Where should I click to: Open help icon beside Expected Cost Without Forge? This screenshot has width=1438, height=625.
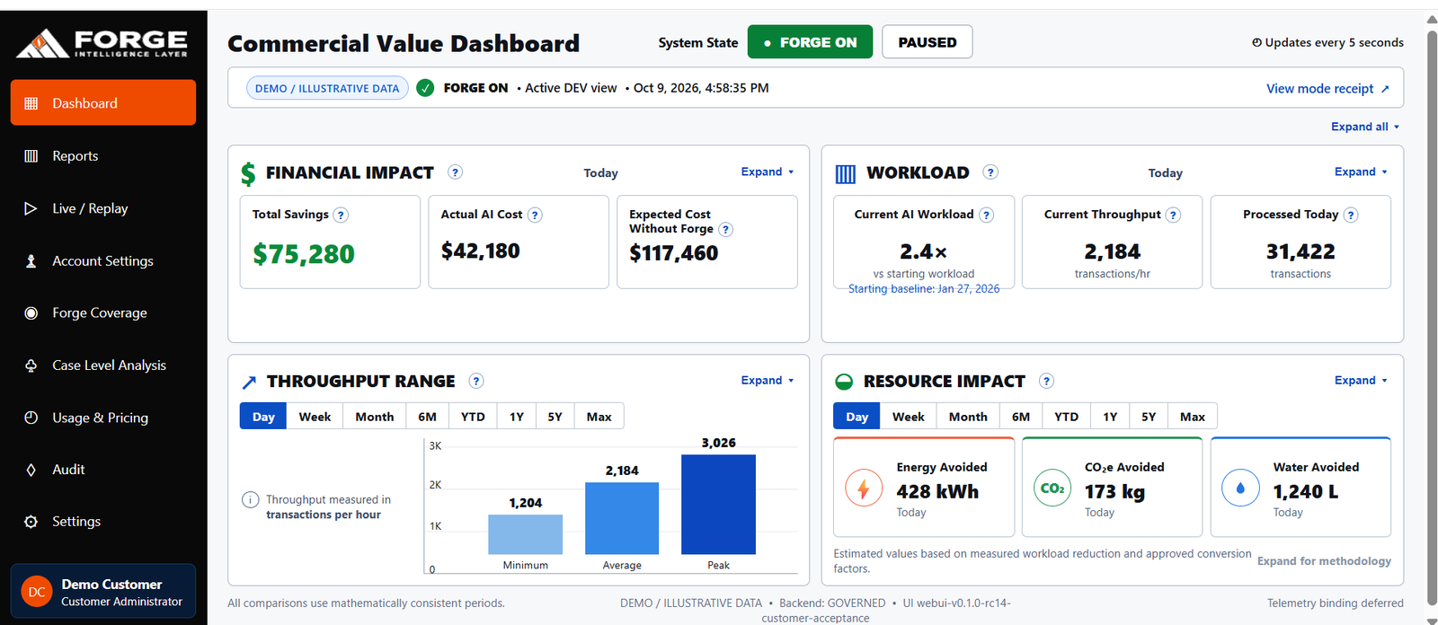[x=725, y=229]
